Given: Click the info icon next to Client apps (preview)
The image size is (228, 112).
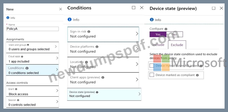Looking at the screenshot, I should pyautogui.click(x=103, y=77).
